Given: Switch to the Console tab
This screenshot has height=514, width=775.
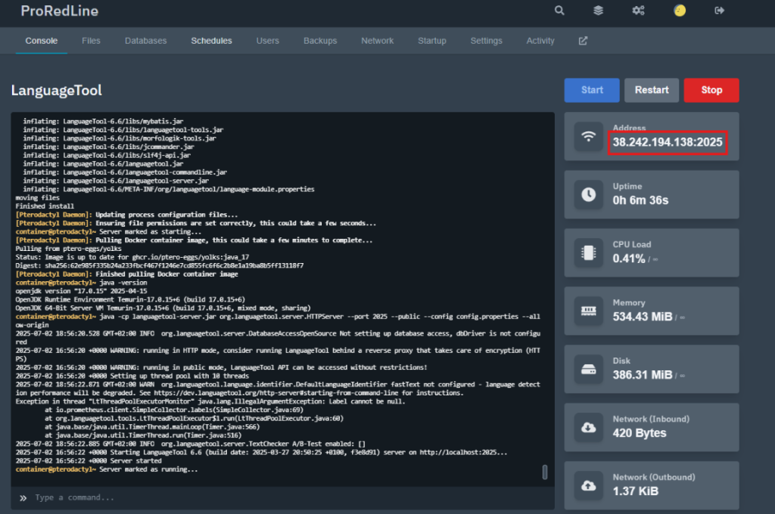Looking at the screenshot, I should (x=42, y=41).
